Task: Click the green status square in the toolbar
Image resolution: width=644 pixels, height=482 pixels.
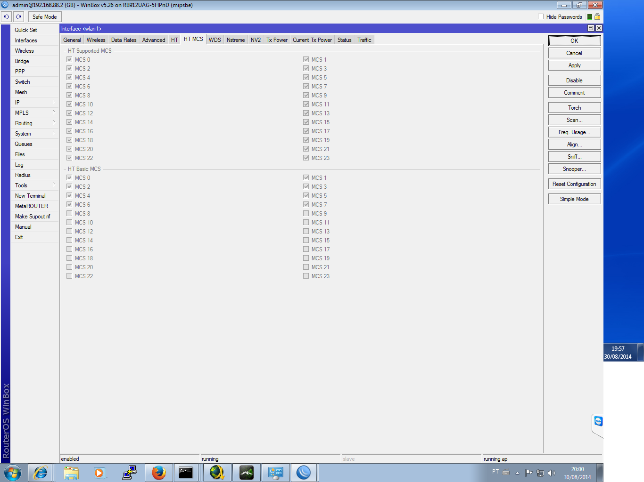Action: [x=590, y=17]
